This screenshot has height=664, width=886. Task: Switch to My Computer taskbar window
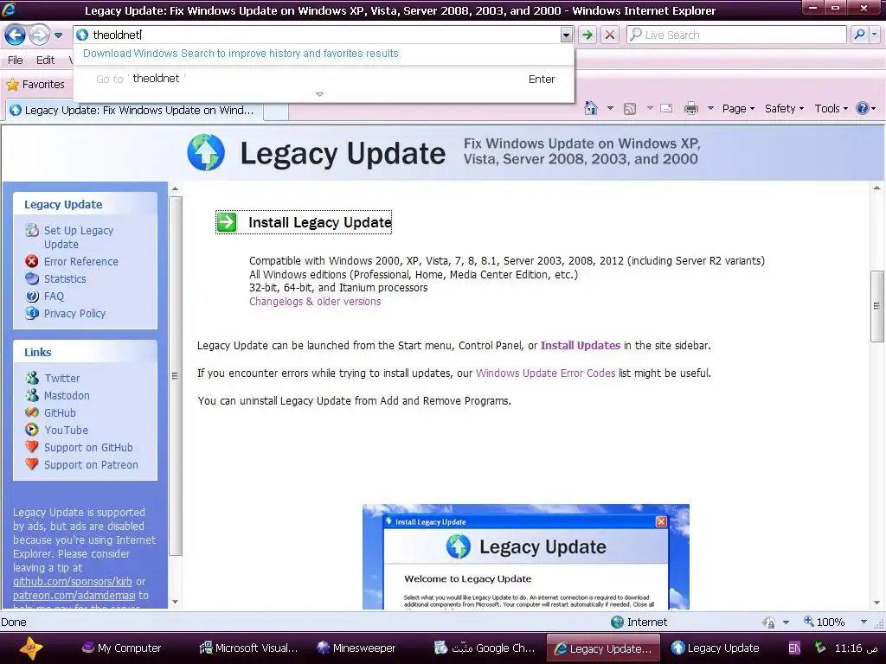point(121,648)
